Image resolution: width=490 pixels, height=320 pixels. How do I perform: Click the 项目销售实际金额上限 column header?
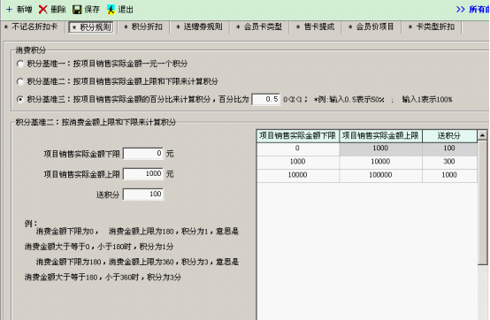tap(380, 136)
